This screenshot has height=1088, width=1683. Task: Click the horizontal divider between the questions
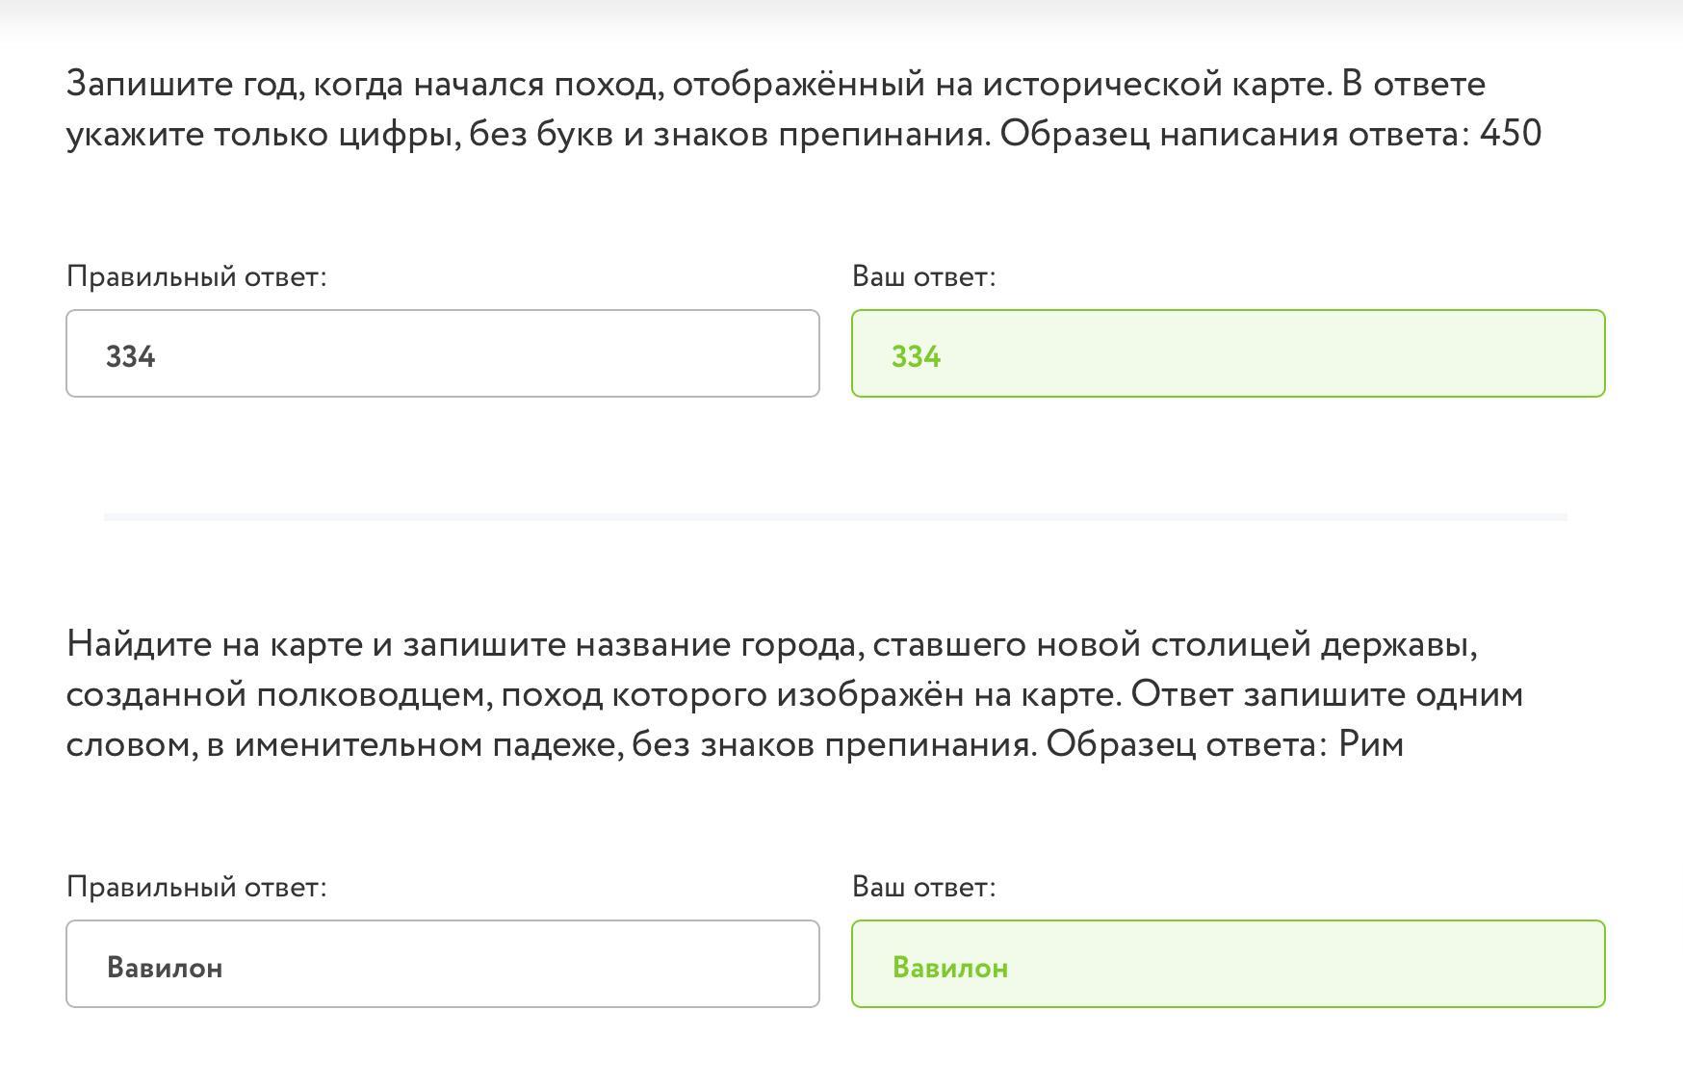[836, 517]
